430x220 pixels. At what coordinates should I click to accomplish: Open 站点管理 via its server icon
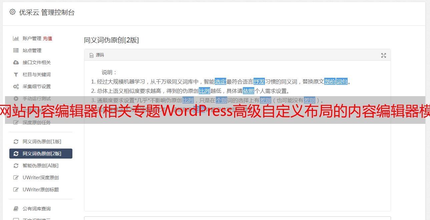16,50
